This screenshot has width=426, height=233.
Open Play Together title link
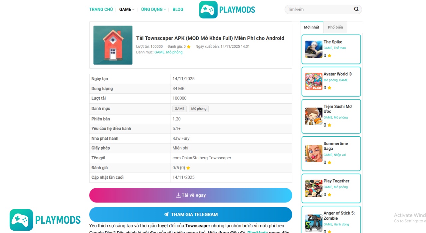click(336, 181)
